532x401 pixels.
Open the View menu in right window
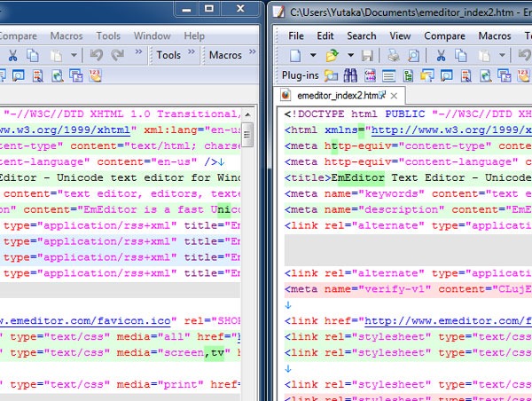tap(400, 36)
